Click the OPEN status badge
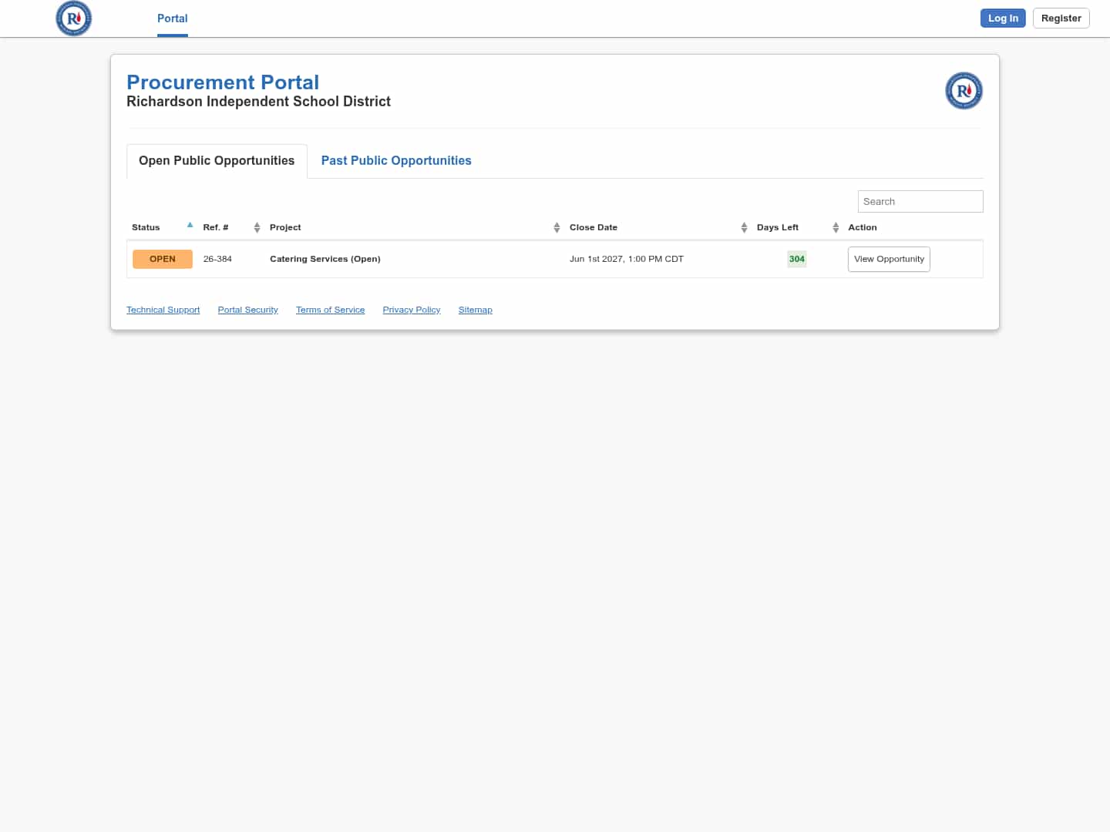 [163, 259]
